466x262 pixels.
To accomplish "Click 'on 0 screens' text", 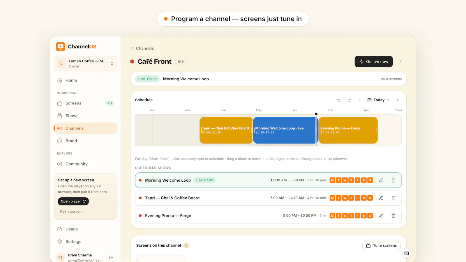I will click(391, 79).
